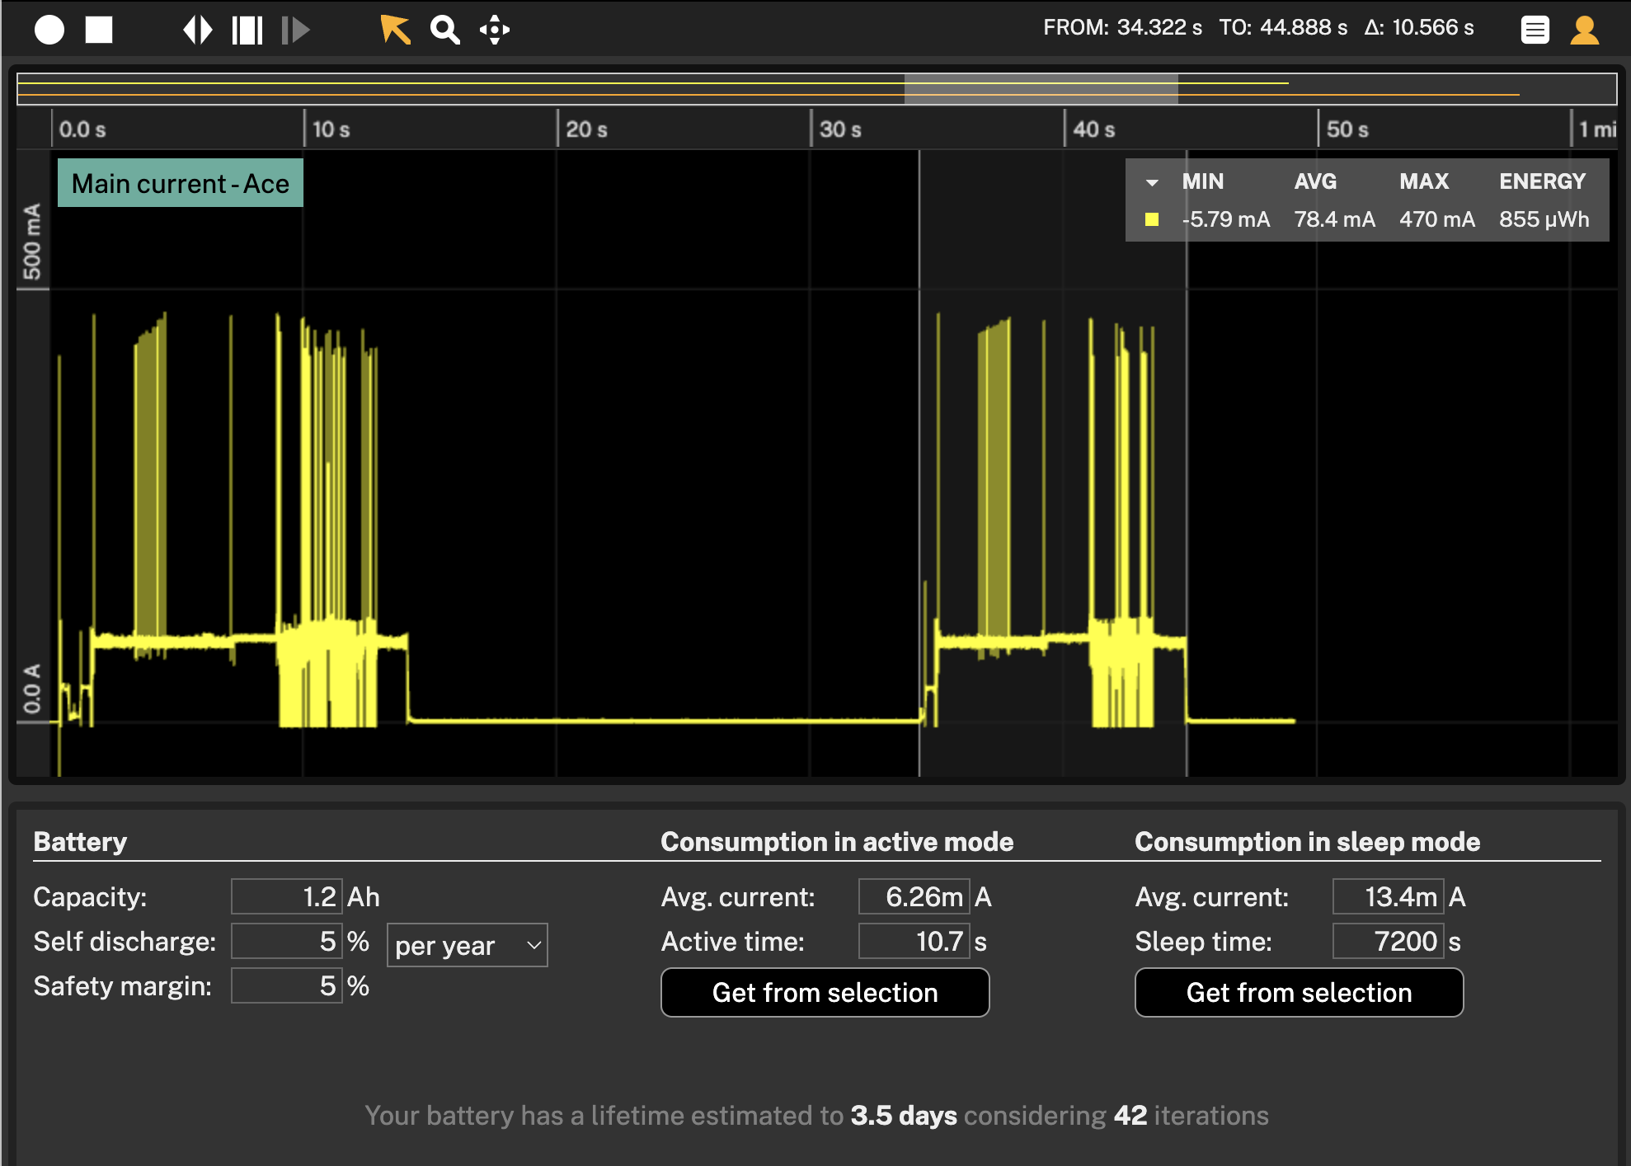Click the Sleep time input field
This screenshot has width=1631, height=1166.
click(x=1387, y=941)
